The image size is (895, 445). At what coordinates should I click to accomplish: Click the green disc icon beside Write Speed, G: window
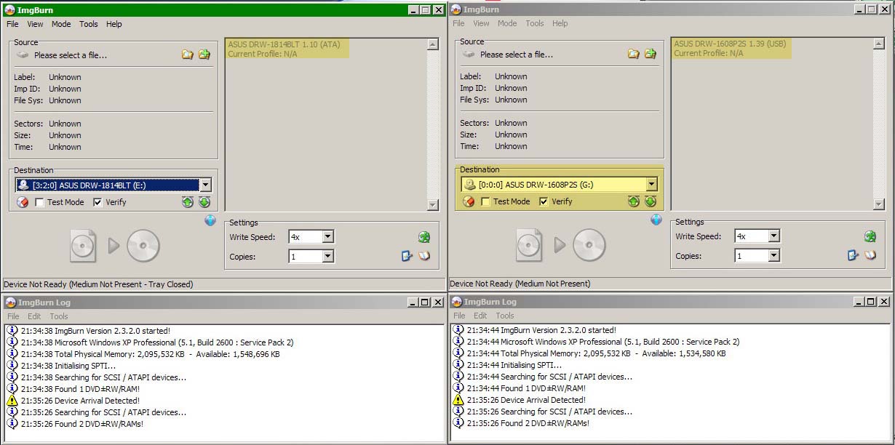pos(870,236)
